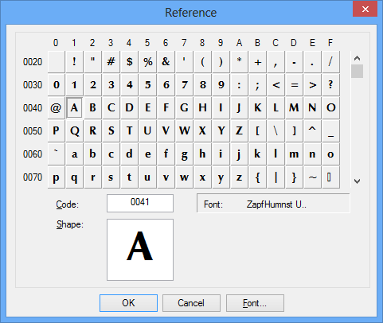Select the lowercase g cell
Image resolution: width=383 pixels, height=323 pixels.
pyautogui.click(x=184, y=154)
